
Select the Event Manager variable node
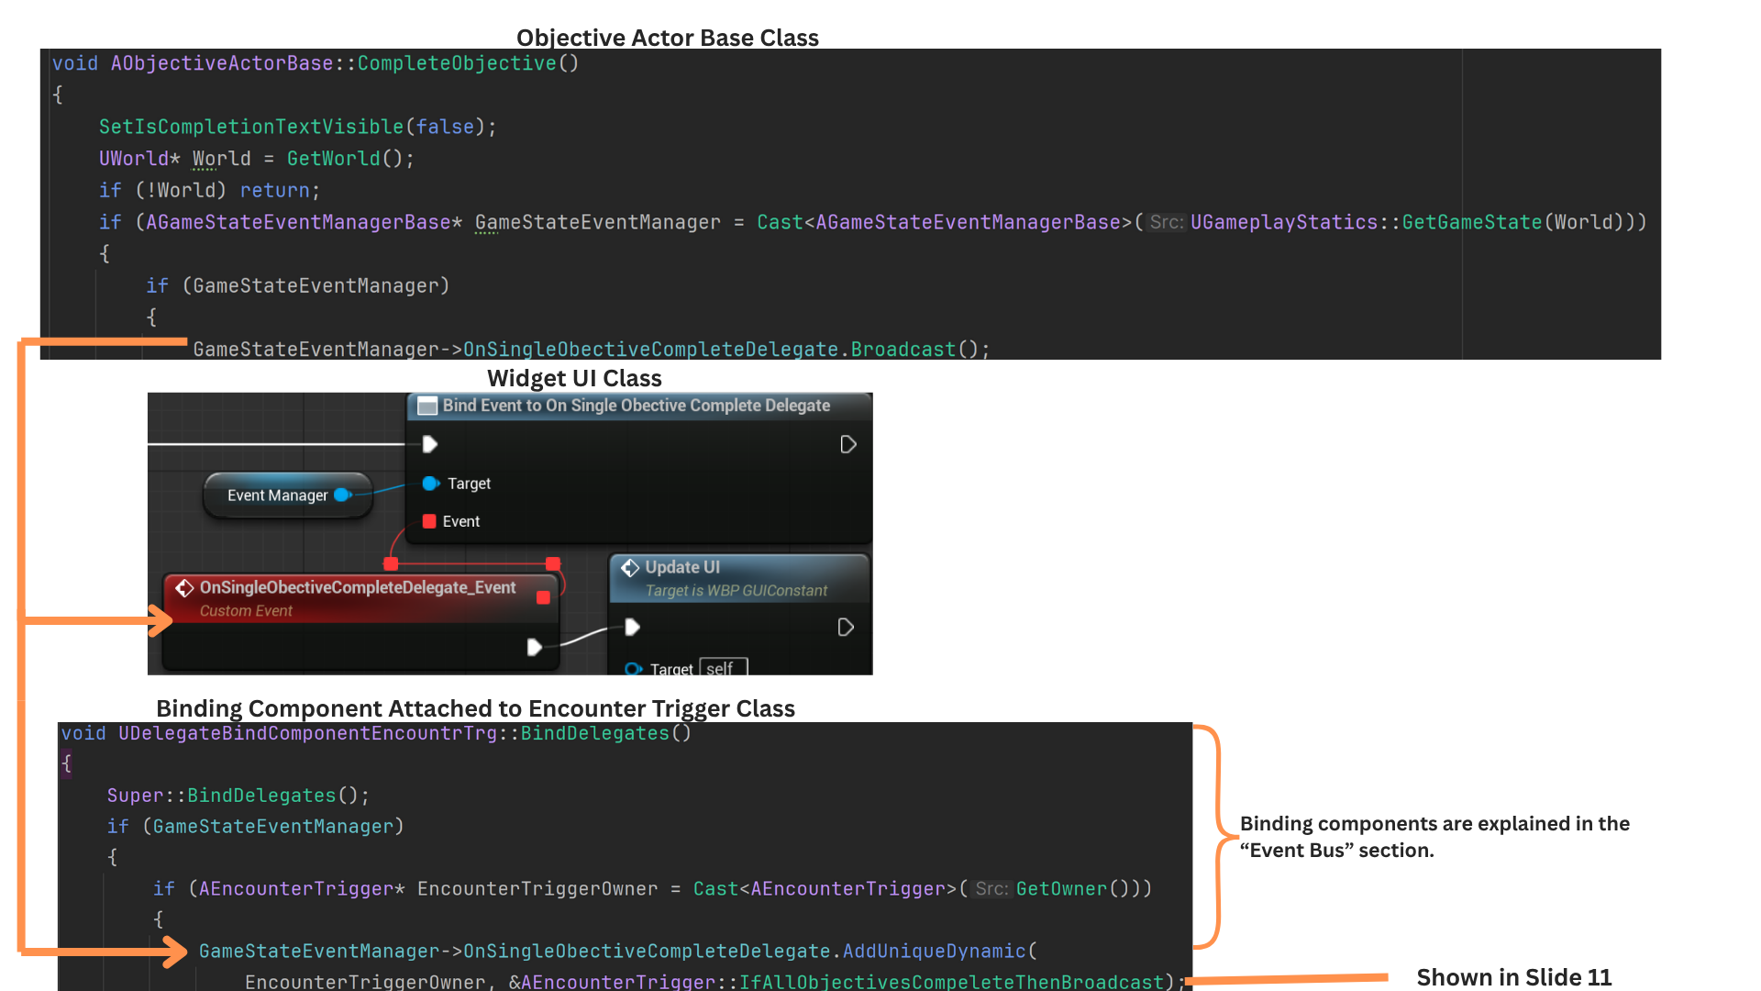tap(277, 495)
